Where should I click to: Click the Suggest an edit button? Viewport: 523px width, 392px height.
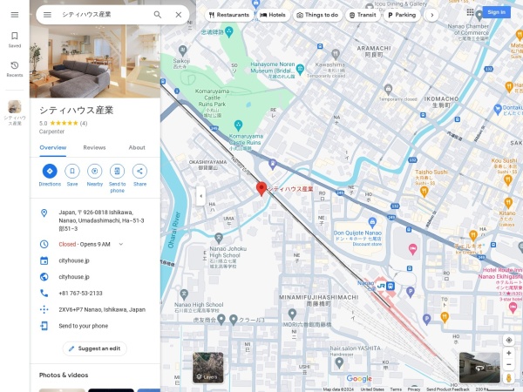95,348
